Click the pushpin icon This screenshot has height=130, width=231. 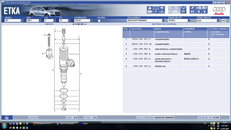192,8
